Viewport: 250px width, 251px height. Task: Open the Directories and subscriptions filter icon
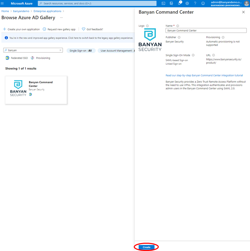point(171,3)
